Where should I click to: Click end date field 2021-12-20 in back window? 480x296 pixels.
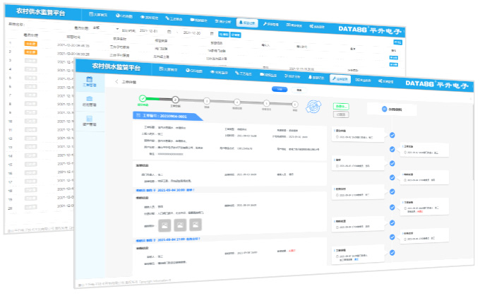(x=191, y=32)
